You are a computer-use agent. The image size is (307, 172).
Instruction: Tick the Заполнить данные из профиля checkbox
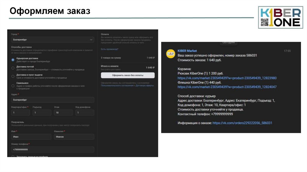[x=13, y=156]
